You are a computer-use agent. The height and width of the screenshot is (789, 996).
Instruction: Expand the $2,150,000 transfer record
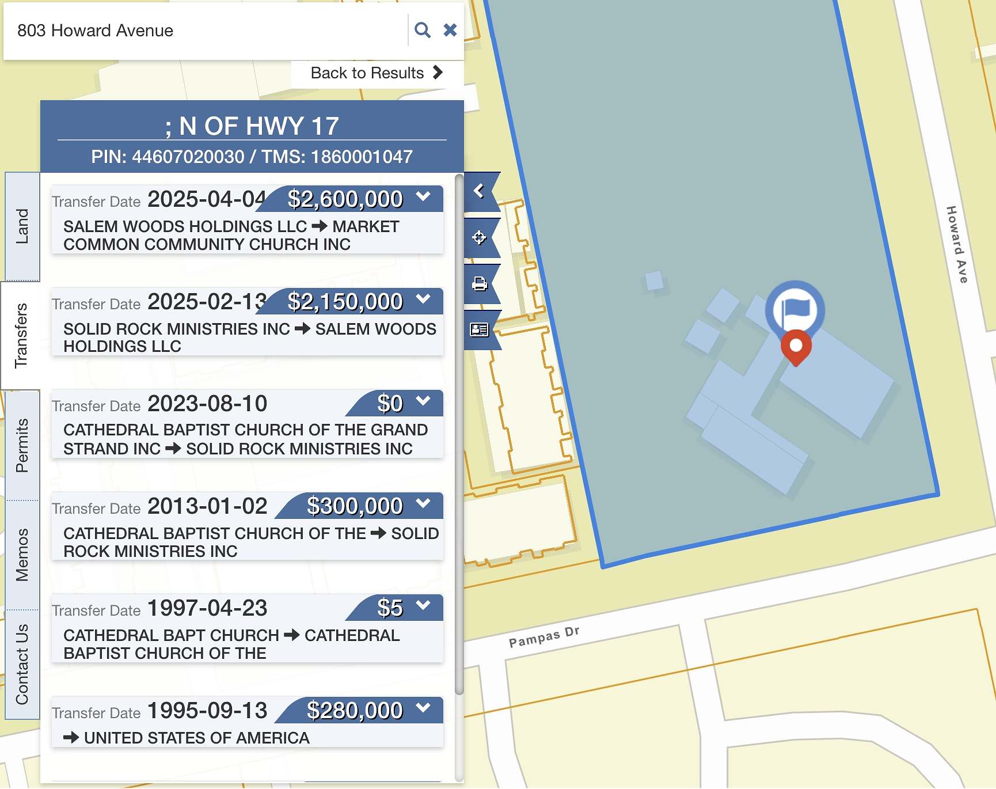[423, 299]
